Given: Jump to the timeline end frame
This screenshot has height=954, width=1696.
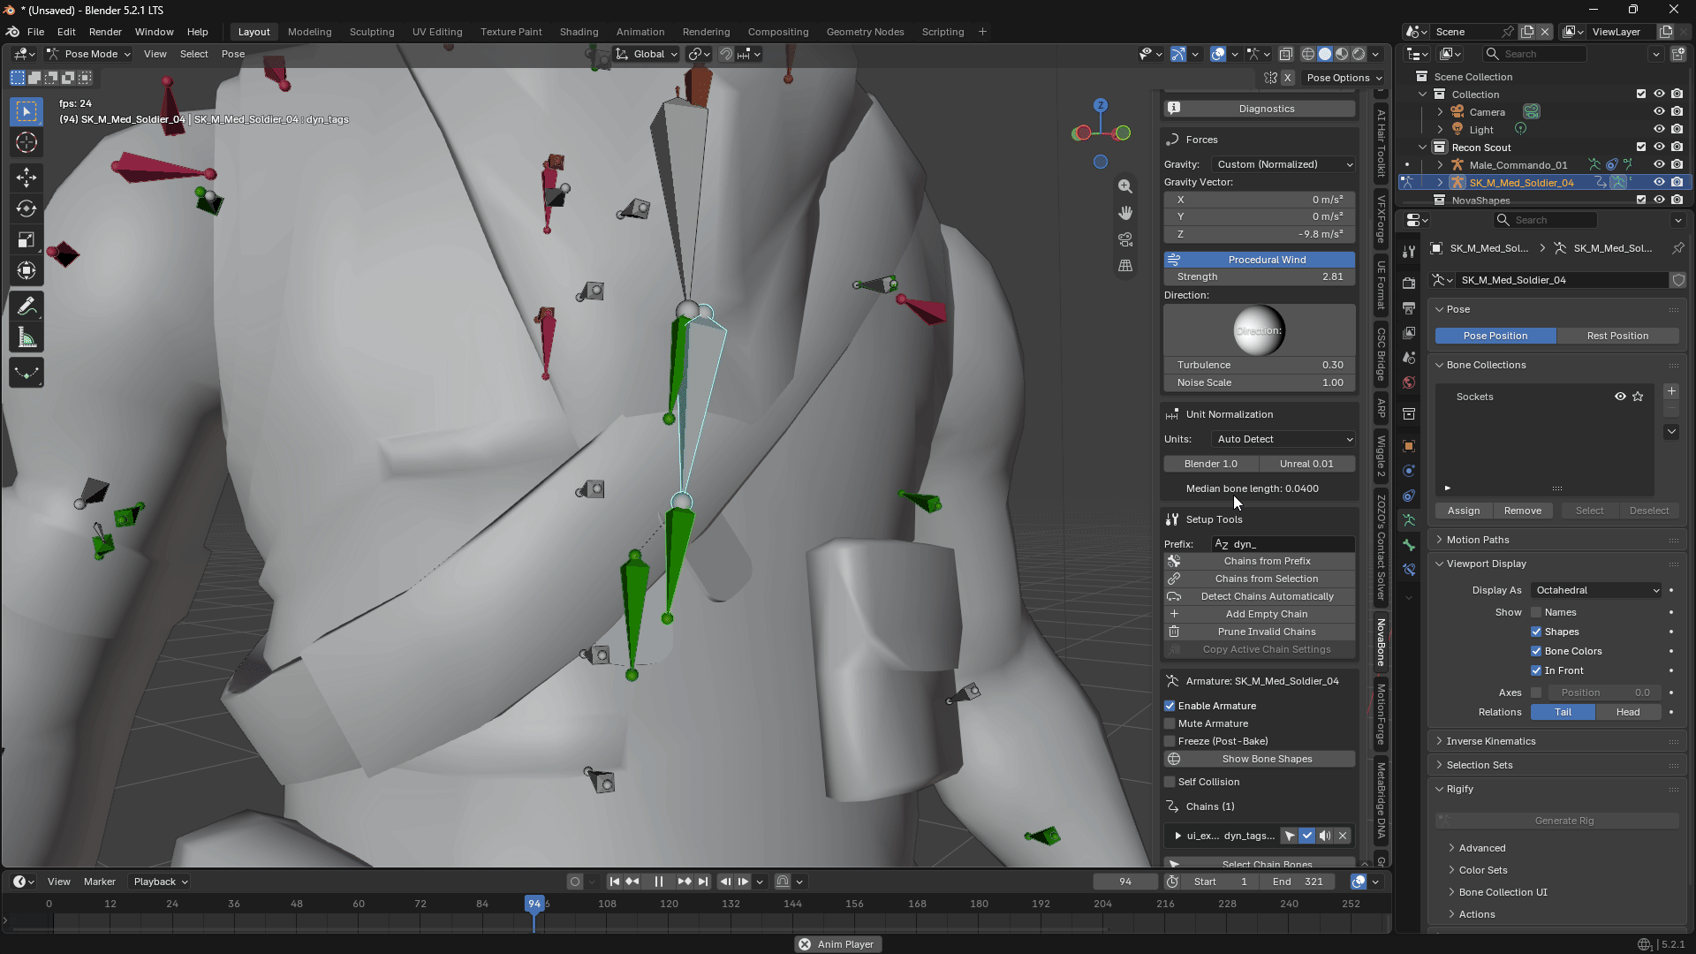Looking at the screenshot, I should (702, 882).
